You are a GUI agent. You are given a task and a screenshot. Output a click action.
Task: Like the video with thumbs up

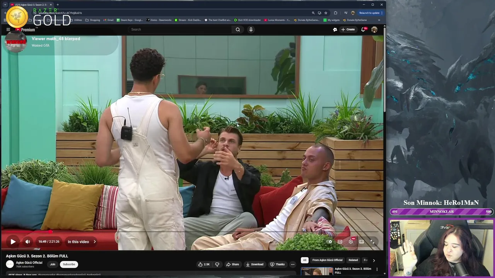click(204, 264)
